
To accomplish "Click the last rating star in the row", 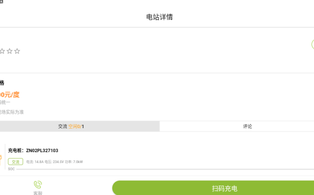I will 17,51.
